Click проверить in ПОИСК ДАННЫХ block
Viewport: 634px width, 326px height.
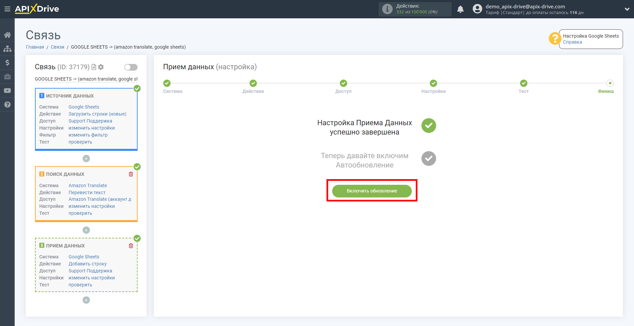point(80,213)
